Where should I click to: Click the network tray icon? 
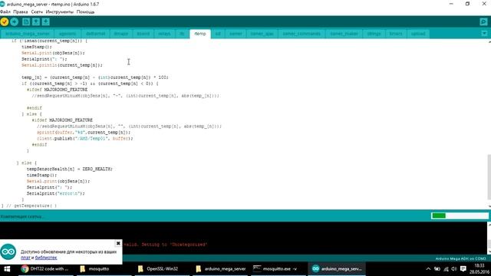point(446,269)
